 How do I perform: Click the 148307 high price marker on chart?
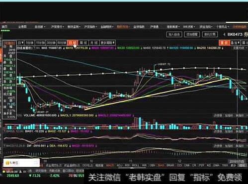pyautogui.click(x=164, y=64)
